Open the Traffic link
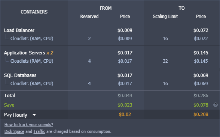 [x=39, y=131]
